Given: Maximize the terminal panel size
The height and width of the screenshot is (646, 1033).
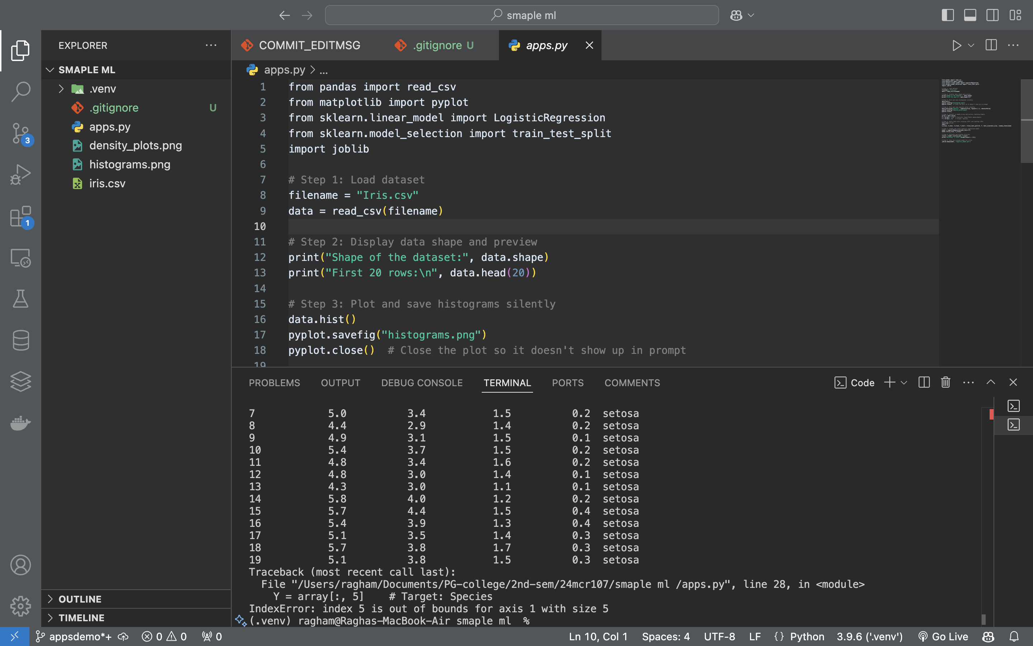Looking at the screenshot, I should (991, 382).
